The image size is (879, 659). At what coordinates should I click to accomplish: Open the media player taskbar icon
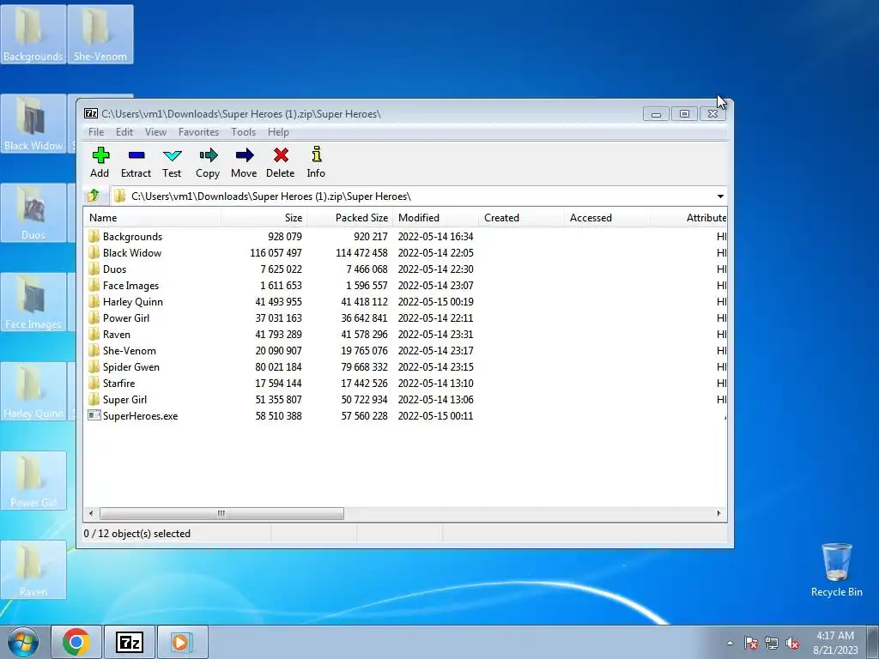[182, 642]
